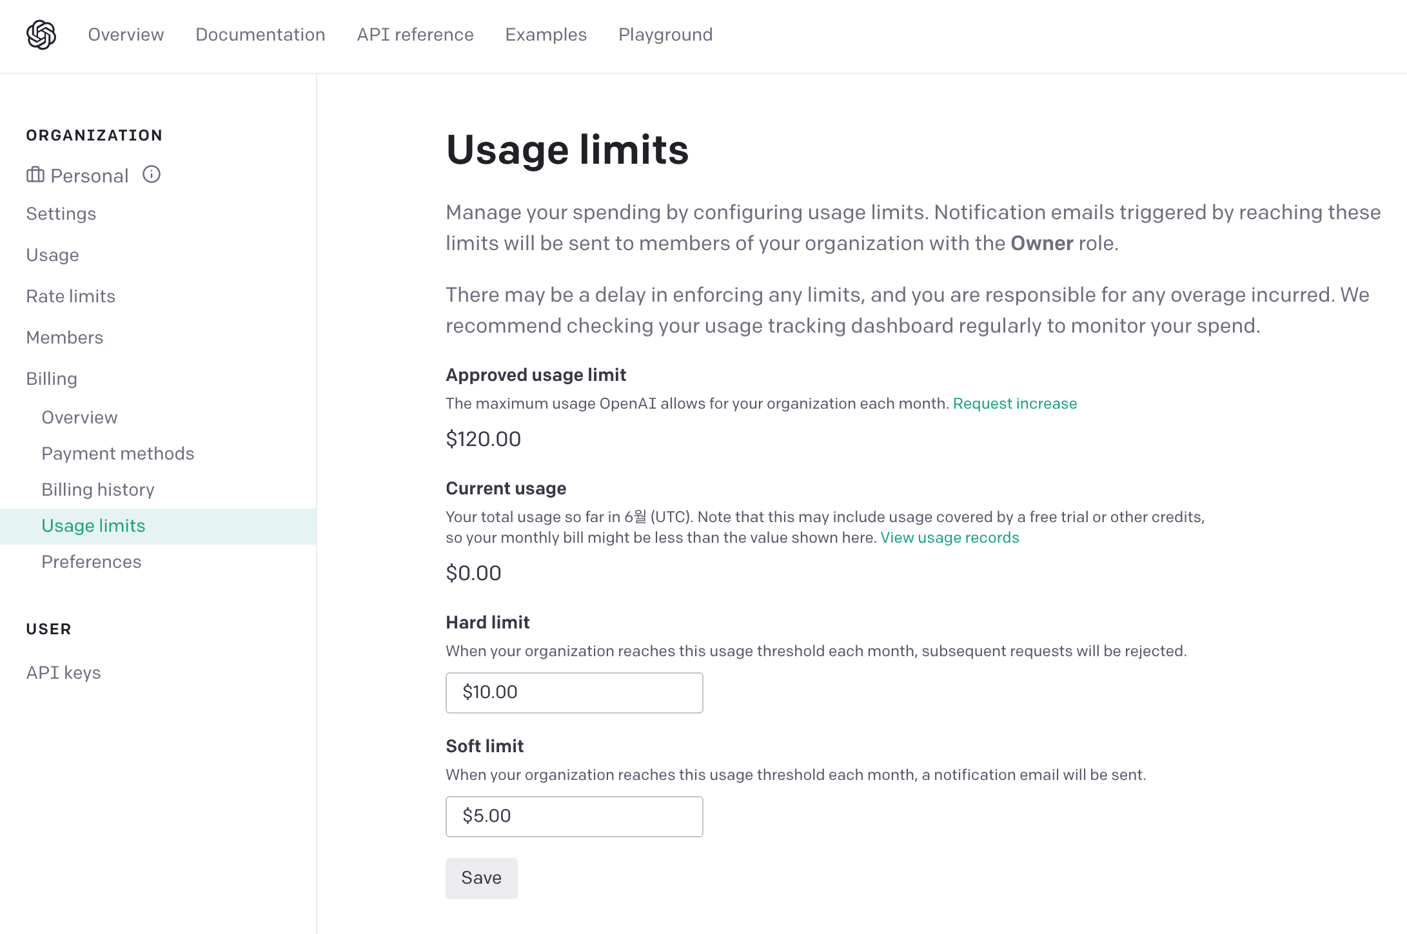
Task: Click the info icon beside Personal
Action: [152, 175]
